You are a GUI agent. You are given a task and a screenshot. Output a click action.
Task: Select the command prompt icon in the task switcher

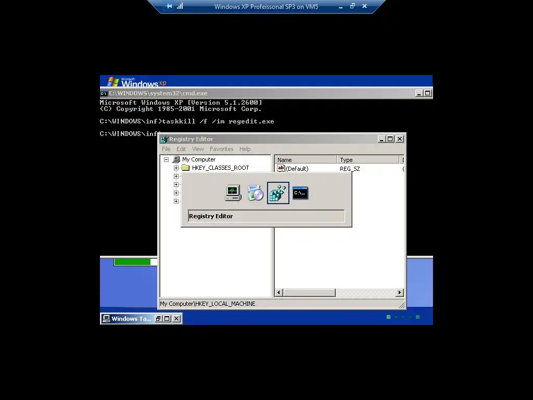pyautogui.click(x=300, y=193)
